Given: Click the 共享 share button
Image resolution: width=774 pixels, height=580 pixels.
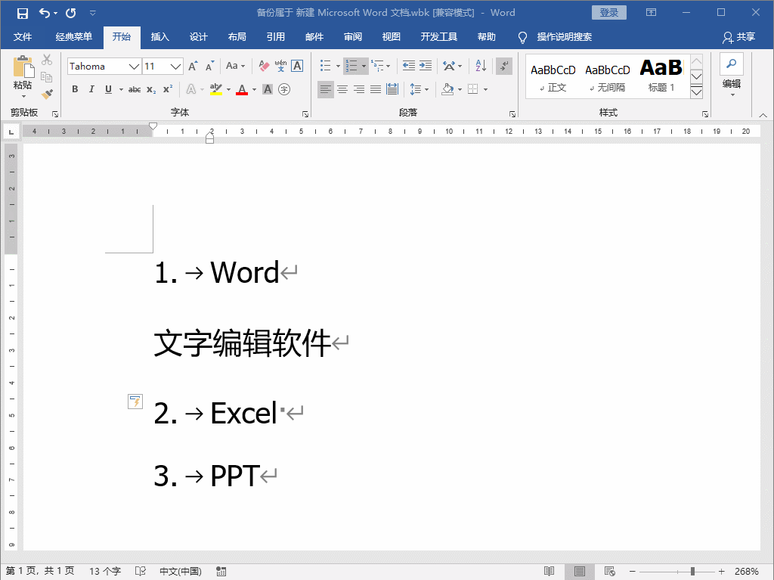Looking at the screenshot, I should (739, 37).
